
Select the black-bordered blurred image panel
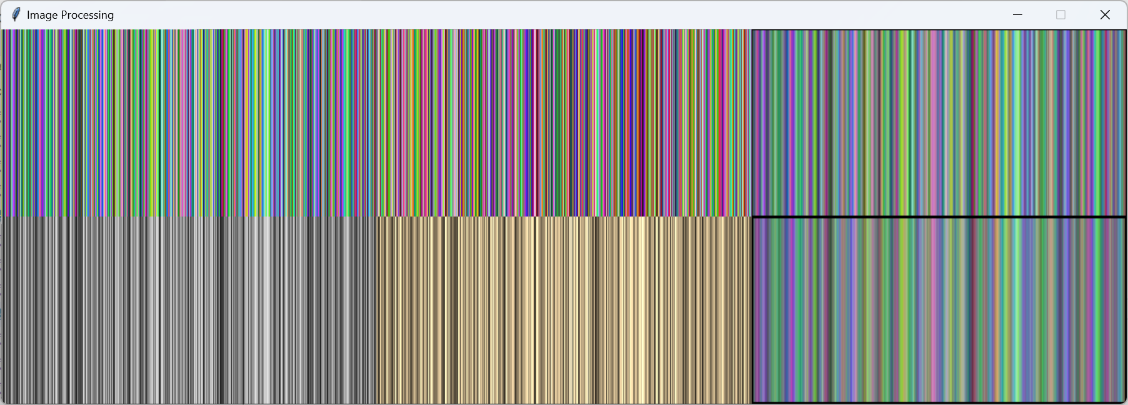pyautogui.click(x=939, y=310)
